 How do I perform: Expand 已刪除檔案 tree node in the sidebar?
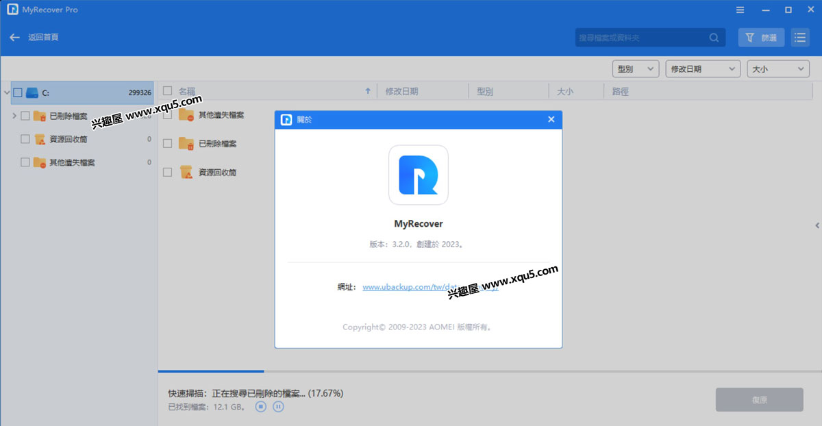click(x=14, y=116)
